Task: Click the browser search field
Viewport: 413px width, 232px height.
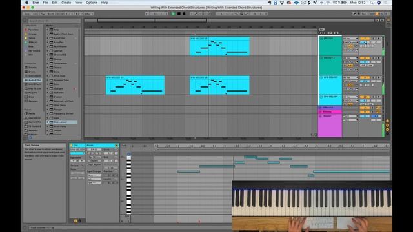Action: coord(54,21)
